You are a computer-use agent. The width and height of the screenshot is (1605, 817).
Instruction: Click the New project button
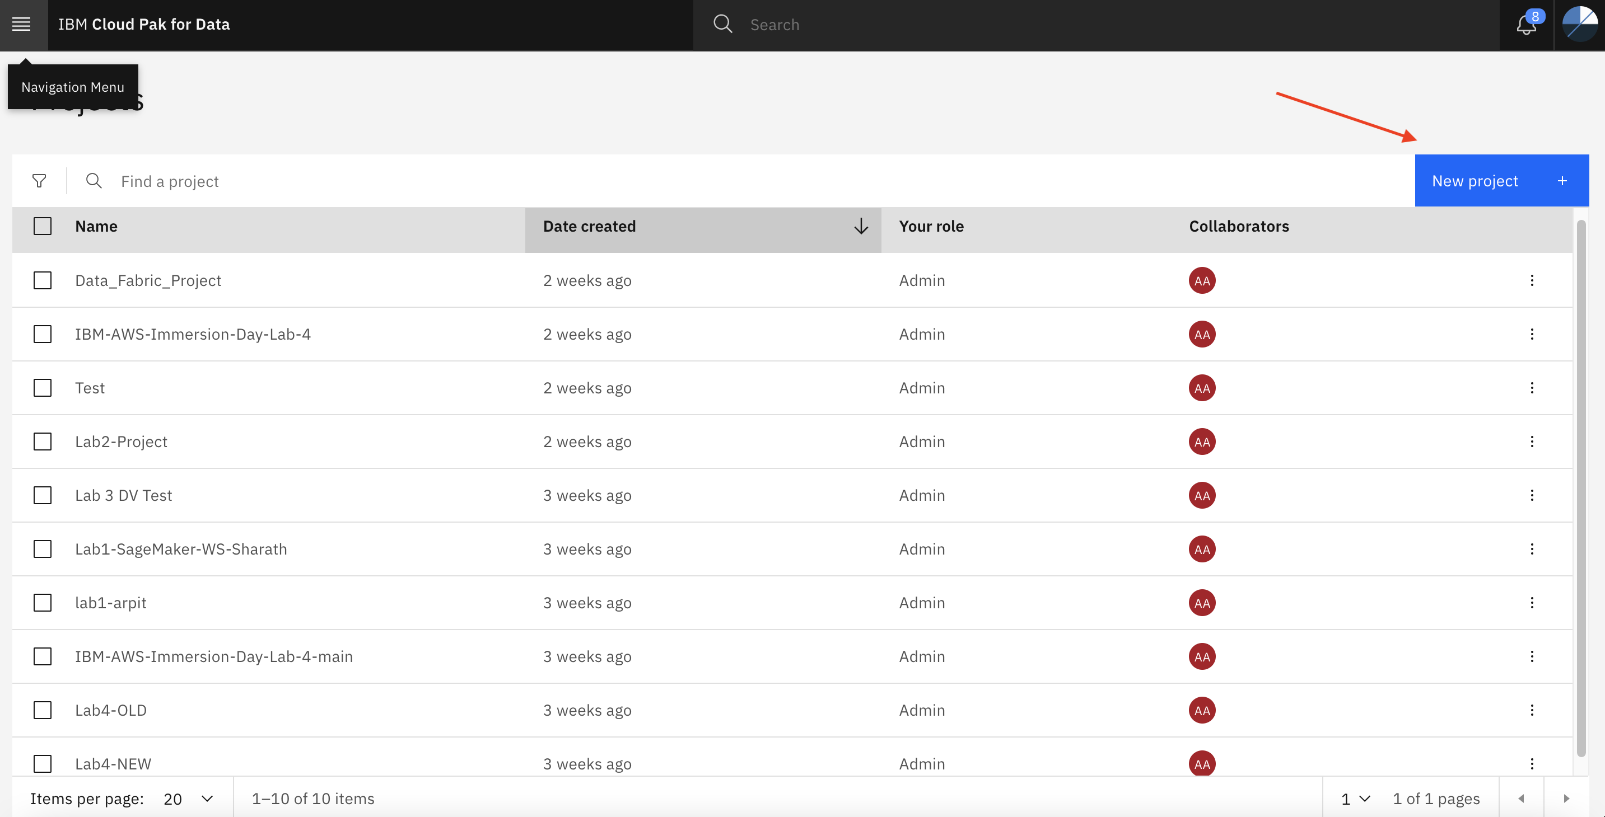point(1501,181)
